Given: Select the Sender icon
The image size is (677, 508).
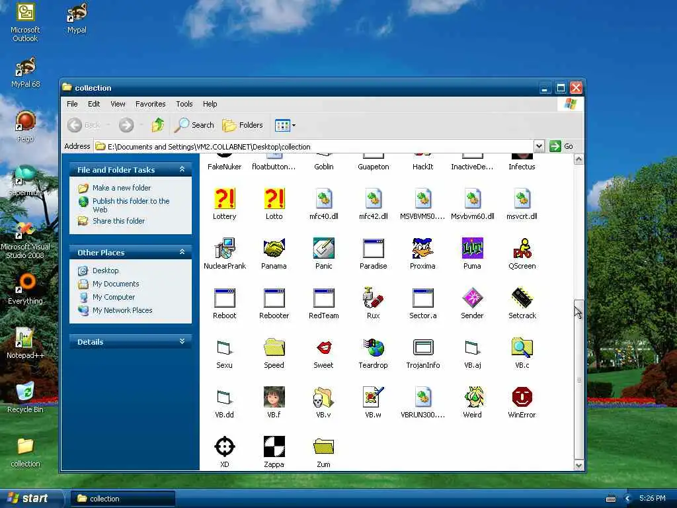Looking at the screenshot, I should click(472, 298).
